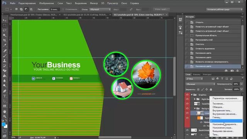Click Subtract from selection mode icon
Image resolution: width=247 pixels, height=139 pixels.
(26, 9)
